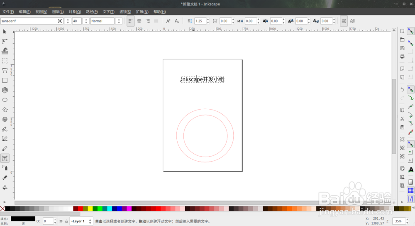
Task: Select the Paint bucket tool
Action: click(x=5, y=187)
